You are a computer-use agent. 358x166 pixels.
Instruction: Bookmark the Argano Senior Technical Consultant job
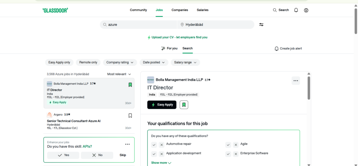(130, 116)
